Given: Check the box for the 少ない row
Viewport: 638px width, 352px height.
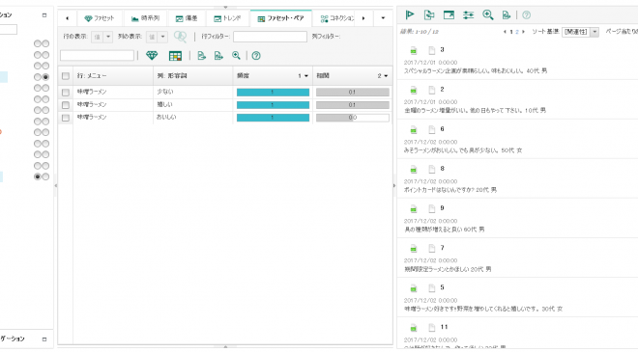Looking at the screenshot, I should [66, 93].
